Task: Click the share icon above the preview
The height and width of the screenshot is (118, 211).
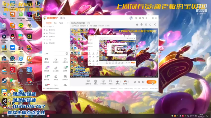Action: coord(155,24)
